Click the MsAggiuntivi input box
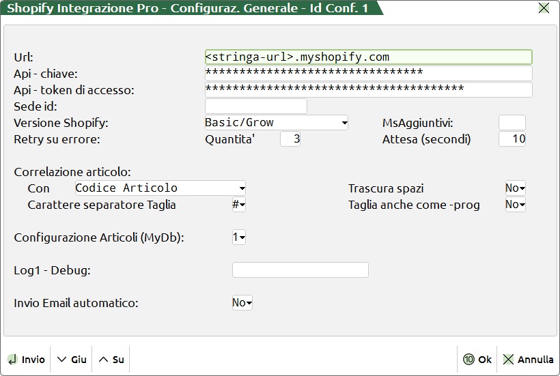Screen dimensions: 560x376 point(512,123)
